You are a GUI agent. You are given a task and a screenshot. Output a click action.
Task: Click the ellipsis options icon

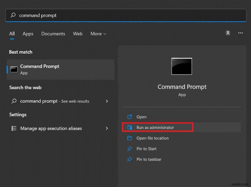(240, 33)
